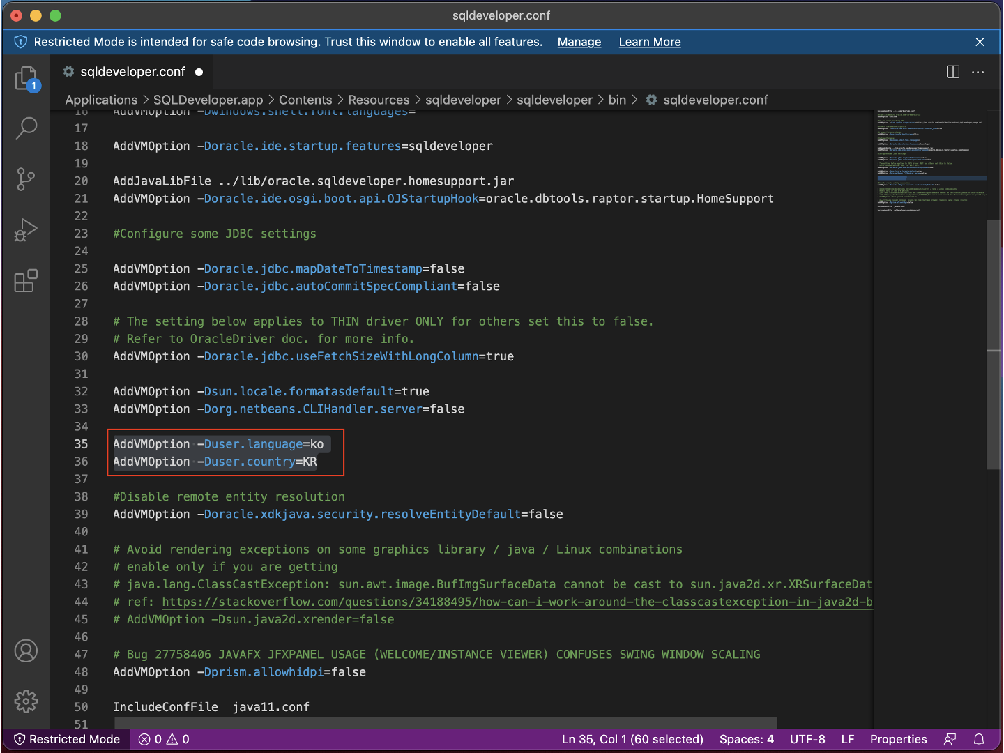Change file encoding UTF-8

pyautogui.click(x=807, y=739)
